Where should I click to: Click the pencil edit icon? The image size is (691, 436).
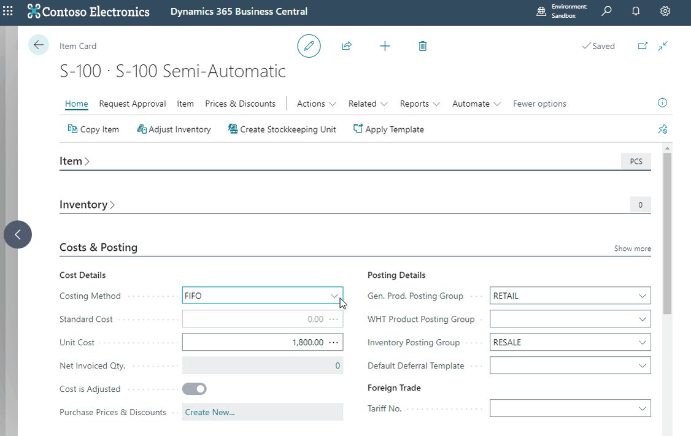point(309,46)
